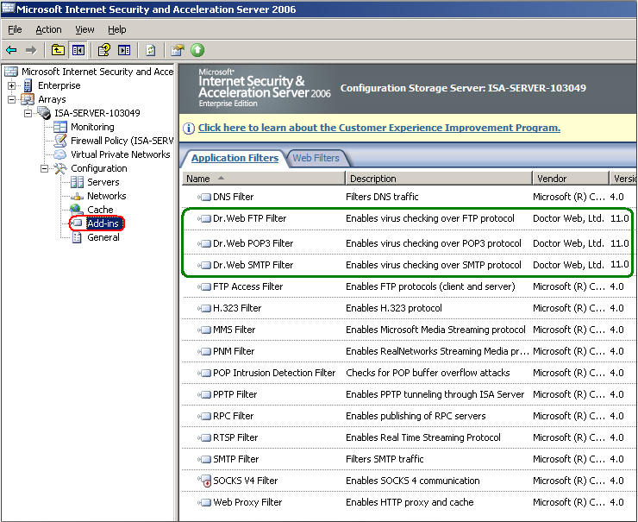Open the Action menu

pos(48,29)
